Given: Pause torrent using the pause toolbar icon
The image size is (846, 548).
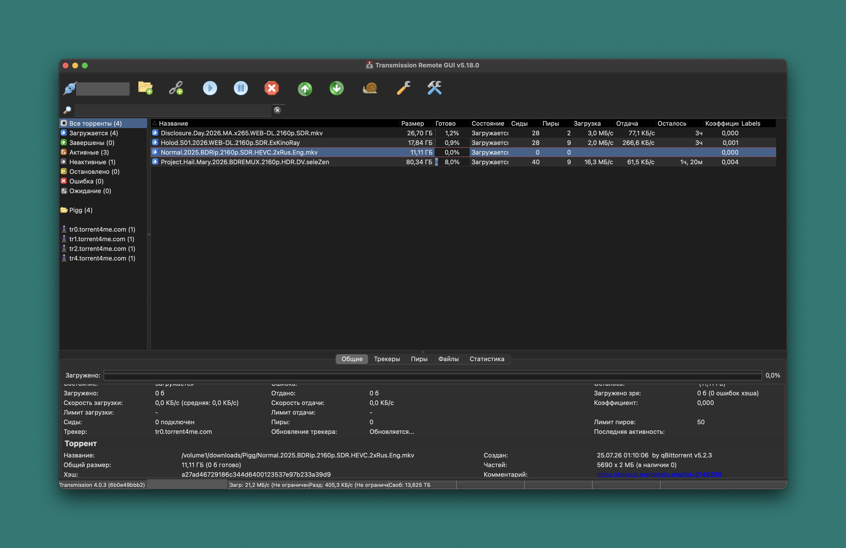Looking at the screenshot, I should tap(240, 88).
